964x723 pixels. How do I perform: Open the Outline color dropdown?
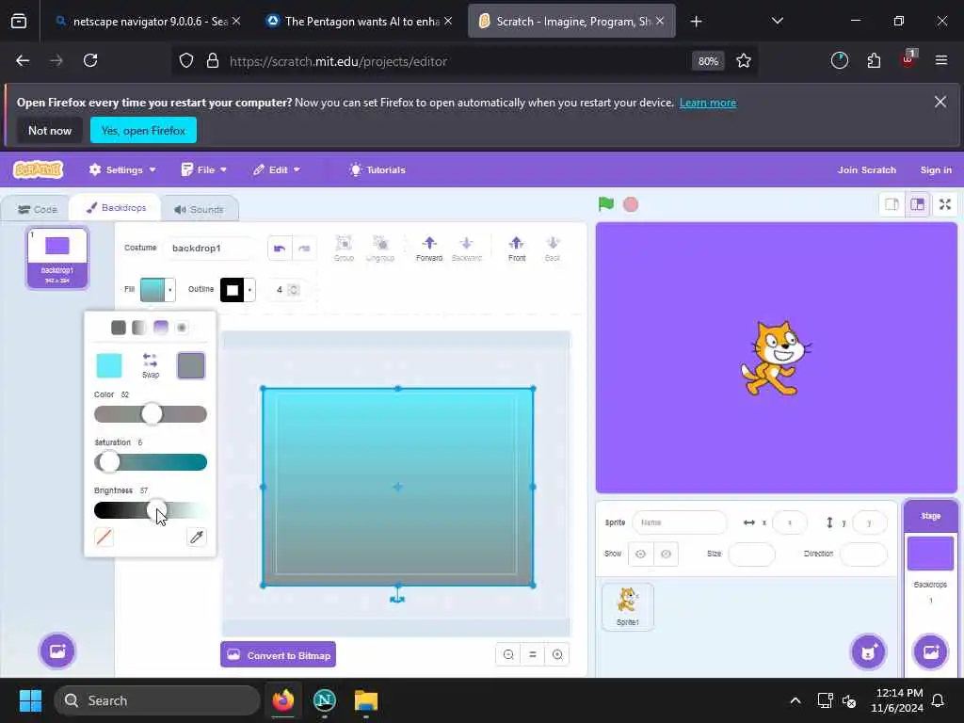[x=238, y=290]
